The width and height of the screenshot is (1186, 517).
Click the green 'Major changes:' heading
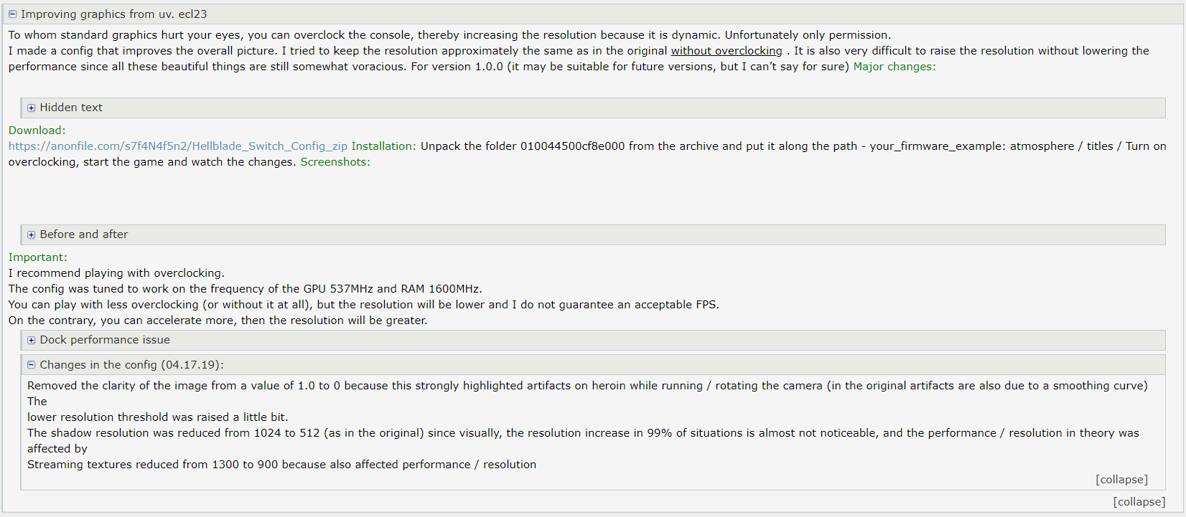(895, 67)
